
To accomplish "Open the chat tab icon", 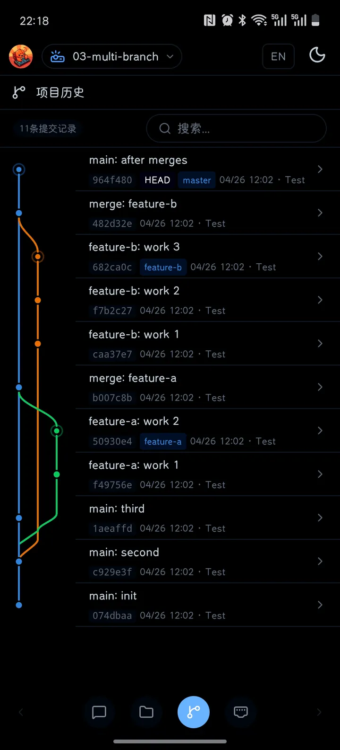I will pos(99,712).
